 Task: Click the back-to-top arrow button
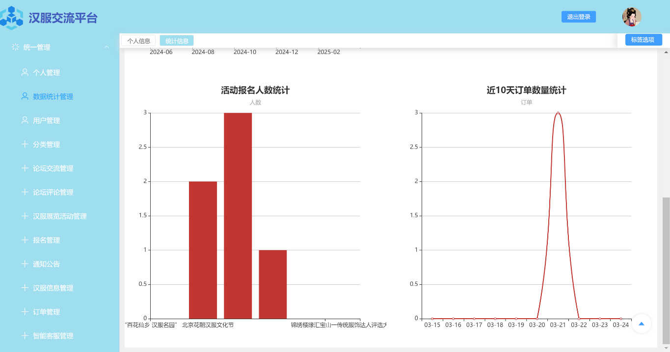(641, 324)
